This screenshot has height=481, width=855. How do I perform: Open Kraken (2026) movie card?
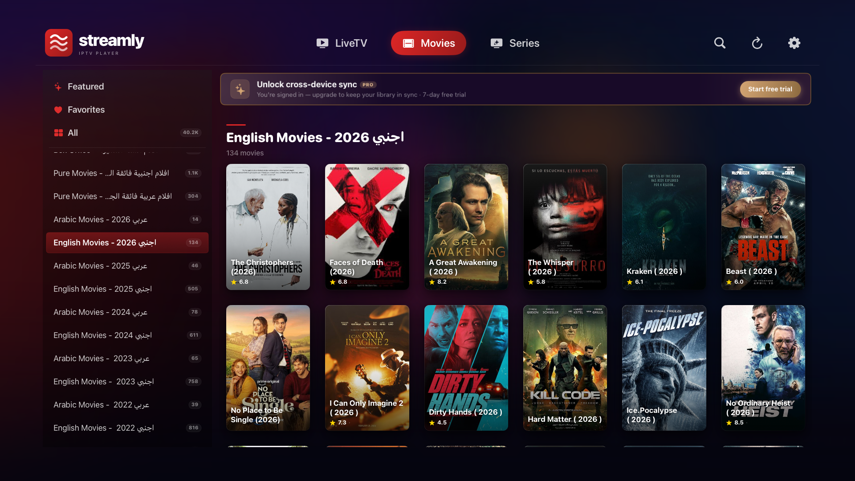[x=664, y=227]
